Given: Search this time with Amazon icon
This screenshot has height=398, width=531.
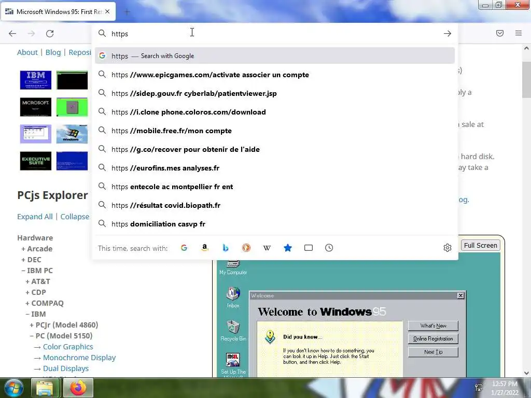Looking at the screenshot, I should [x=204, y=248].
